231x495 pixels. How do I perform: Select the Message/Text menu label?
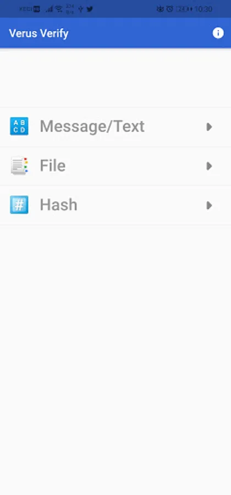tap(92, 127)
